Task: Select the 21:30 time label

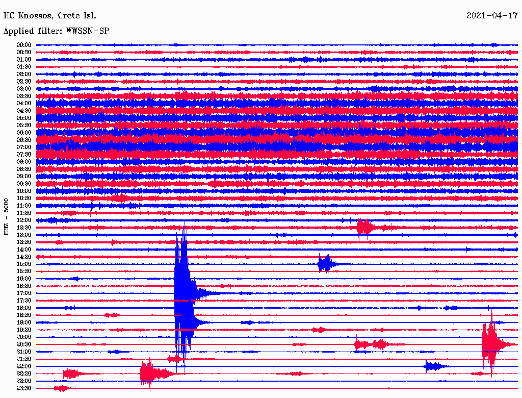Action: click(x=24, y=359)
